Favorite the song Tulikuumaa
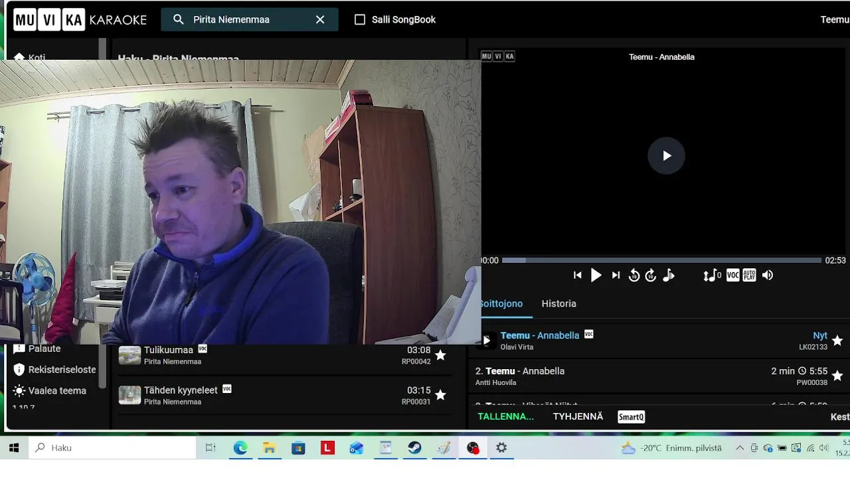 click(440, 355)
